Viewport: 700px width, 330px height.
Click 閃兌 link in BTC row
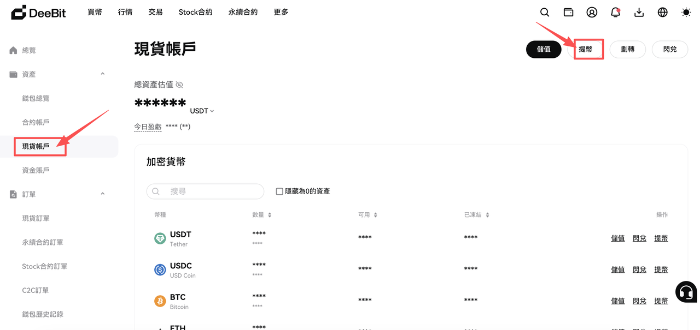click(639, 301)
